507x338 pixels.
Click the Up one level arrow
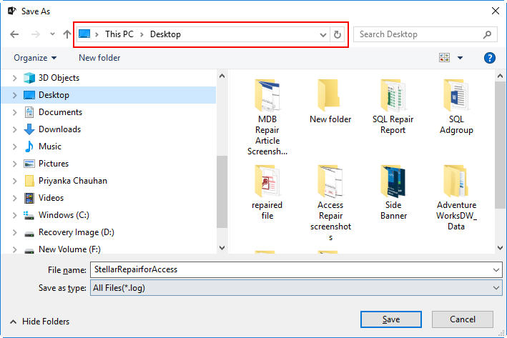point(67,34)
